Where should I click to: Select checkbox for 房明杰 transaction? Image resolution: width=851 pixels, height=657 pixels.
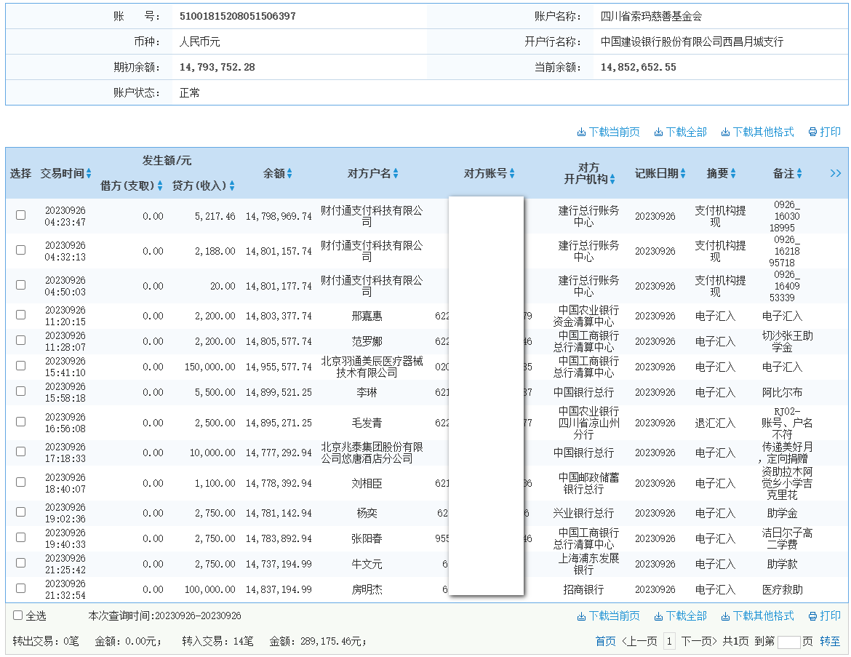coord(20,588)
